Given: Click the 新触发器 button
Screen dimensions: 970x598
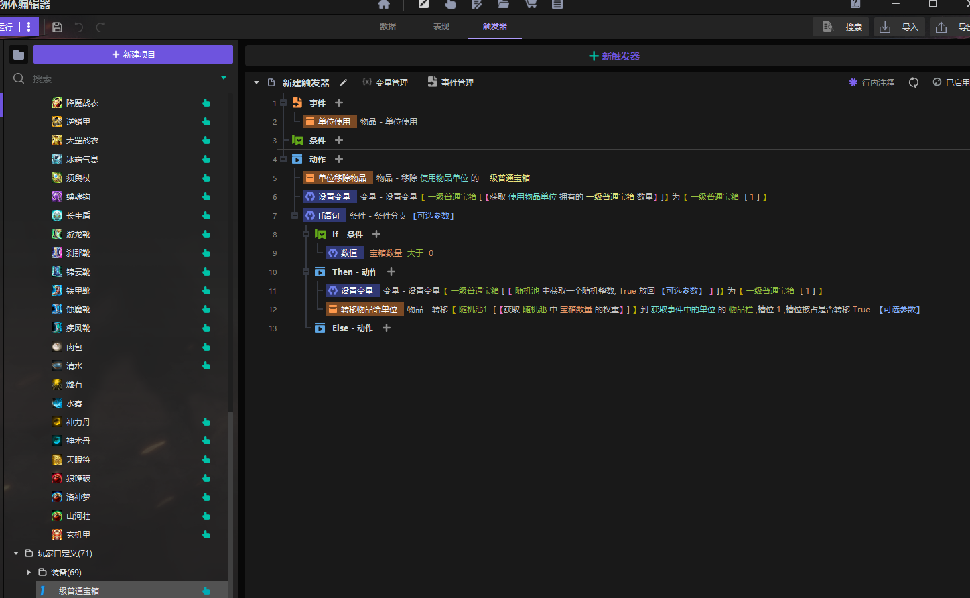Looking at the screenshot, I should click(x=614, y=56).
